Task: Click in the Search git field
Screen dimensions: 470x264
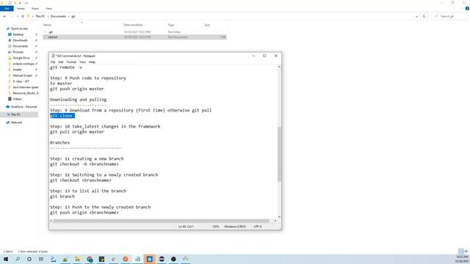Action: coord(449,16)
